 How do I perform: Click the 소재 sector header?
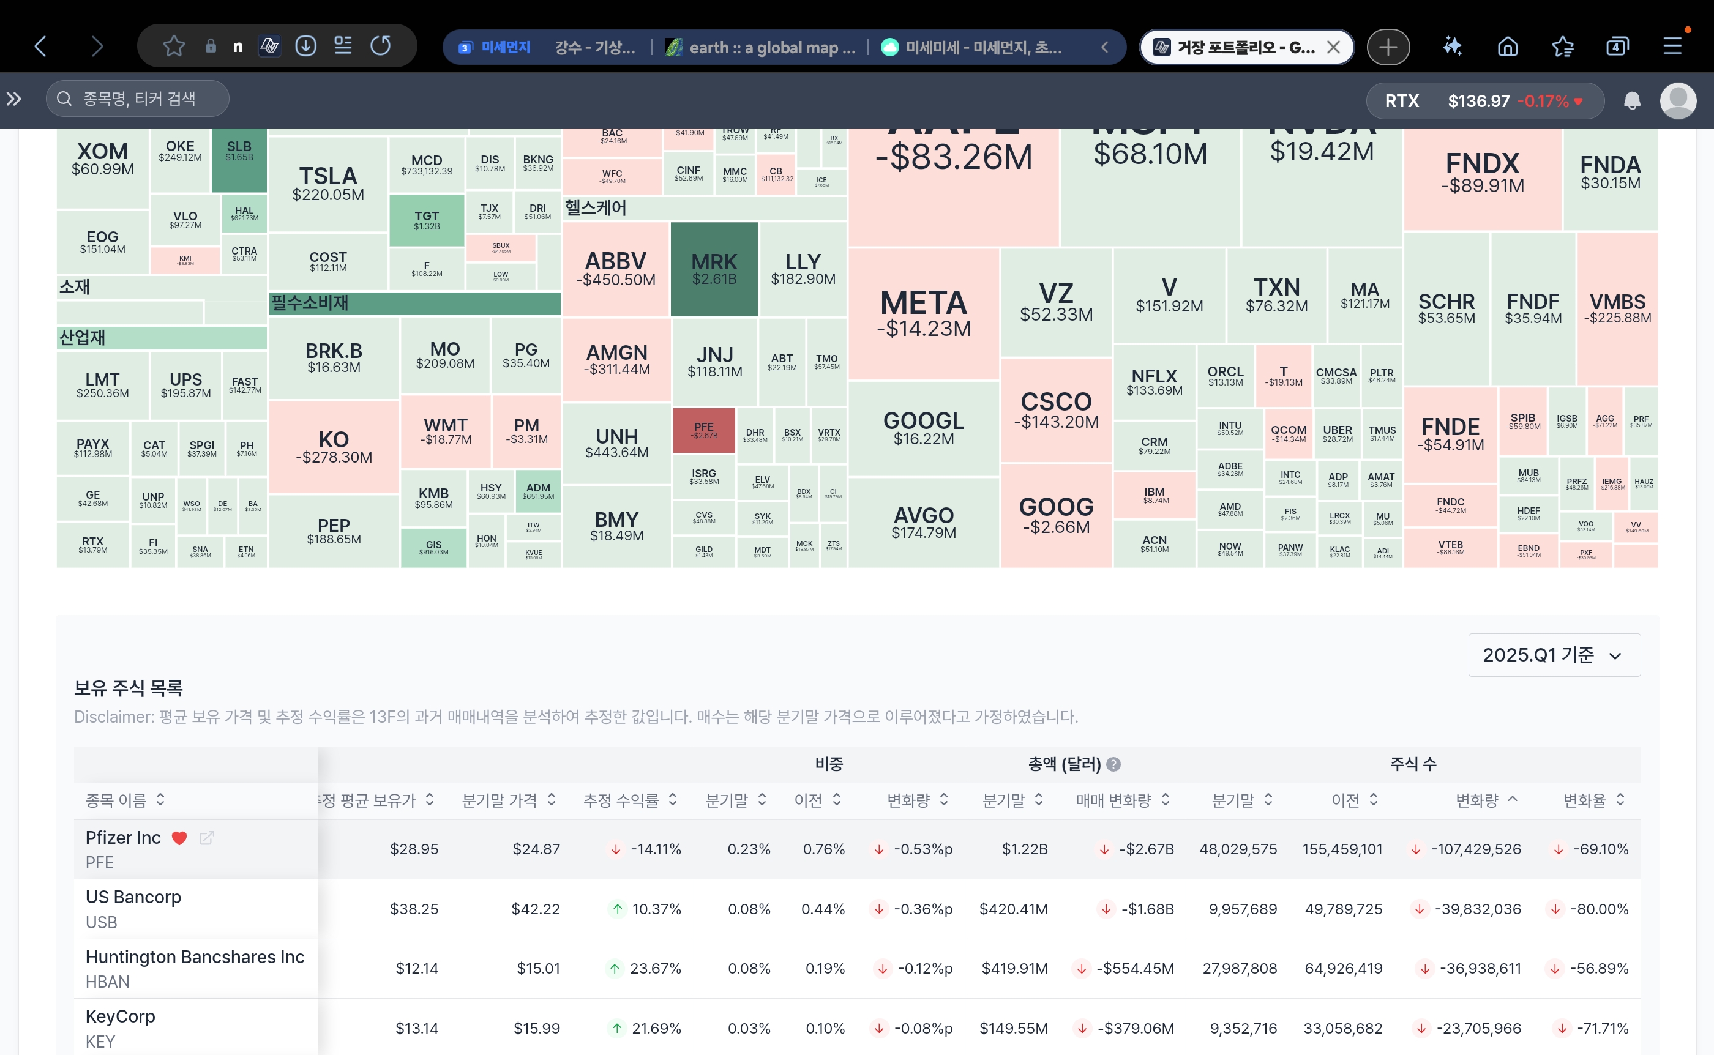click(x=161, y=287)
